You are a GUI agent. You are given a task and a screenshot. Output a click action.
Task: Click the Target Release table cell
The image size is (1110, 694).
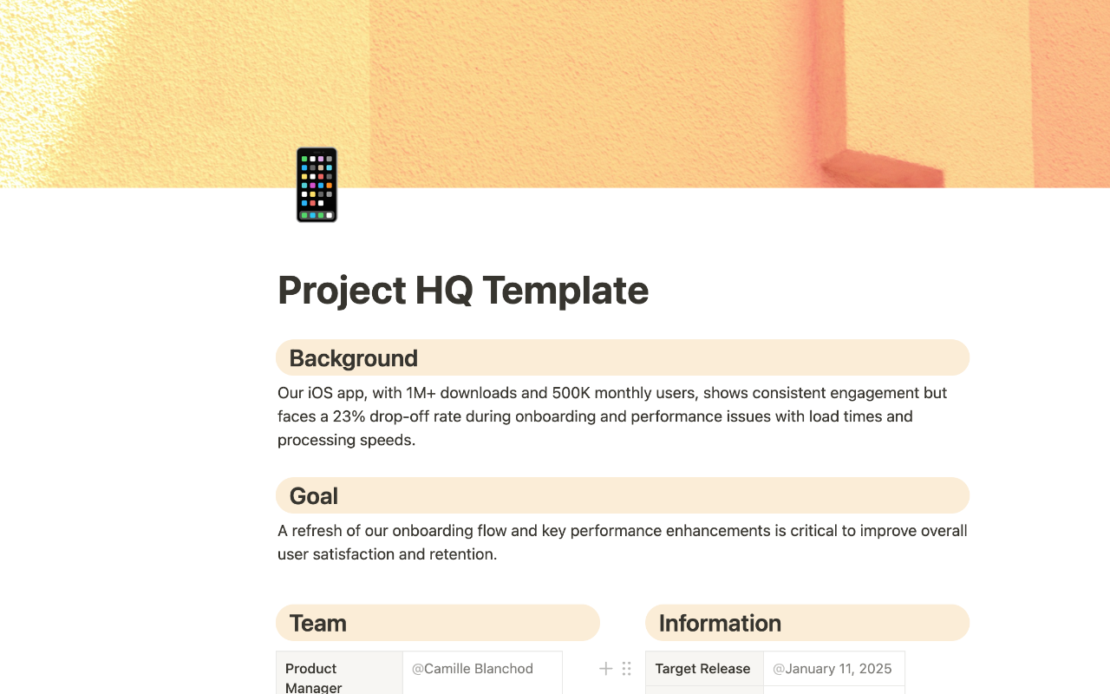(x=705, y=669)
